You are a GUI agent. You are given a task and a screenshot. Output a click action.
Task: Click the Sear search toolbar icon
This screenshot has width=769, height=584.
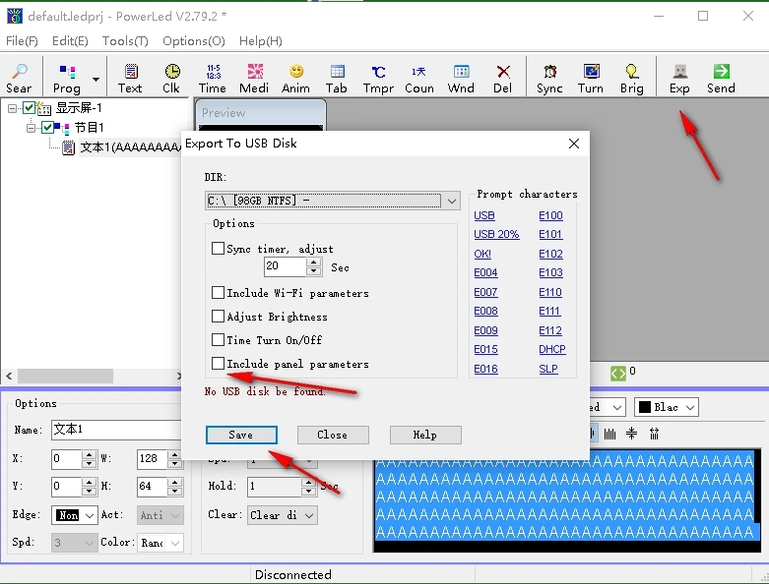click(19, 79)
